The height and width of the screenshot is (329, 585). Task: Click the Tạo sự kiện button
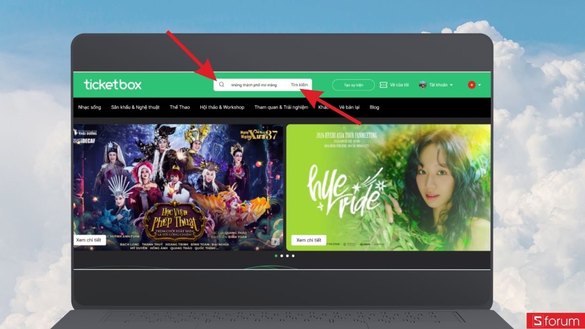click(353, 85)
